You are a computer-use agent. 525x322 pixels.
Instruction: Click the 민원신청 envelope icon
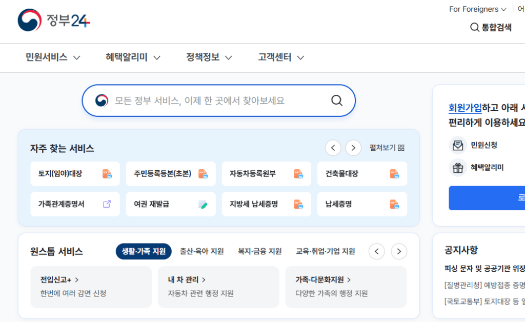(x=458, y=145)
